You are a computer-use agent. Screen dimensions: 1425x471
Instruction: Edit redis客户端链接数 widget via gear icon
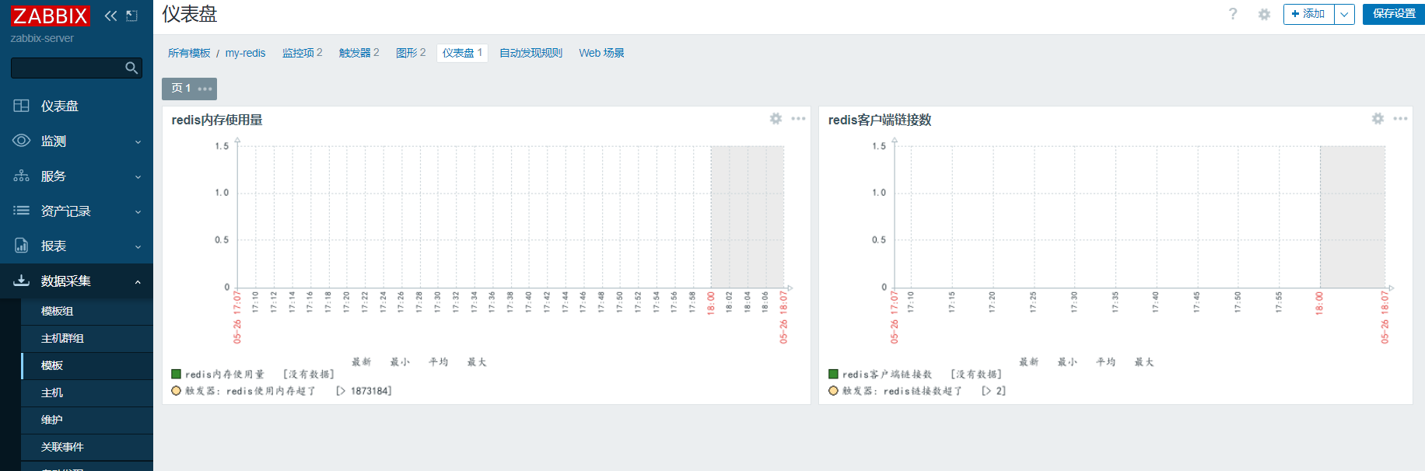click(x=1378, y=119)
